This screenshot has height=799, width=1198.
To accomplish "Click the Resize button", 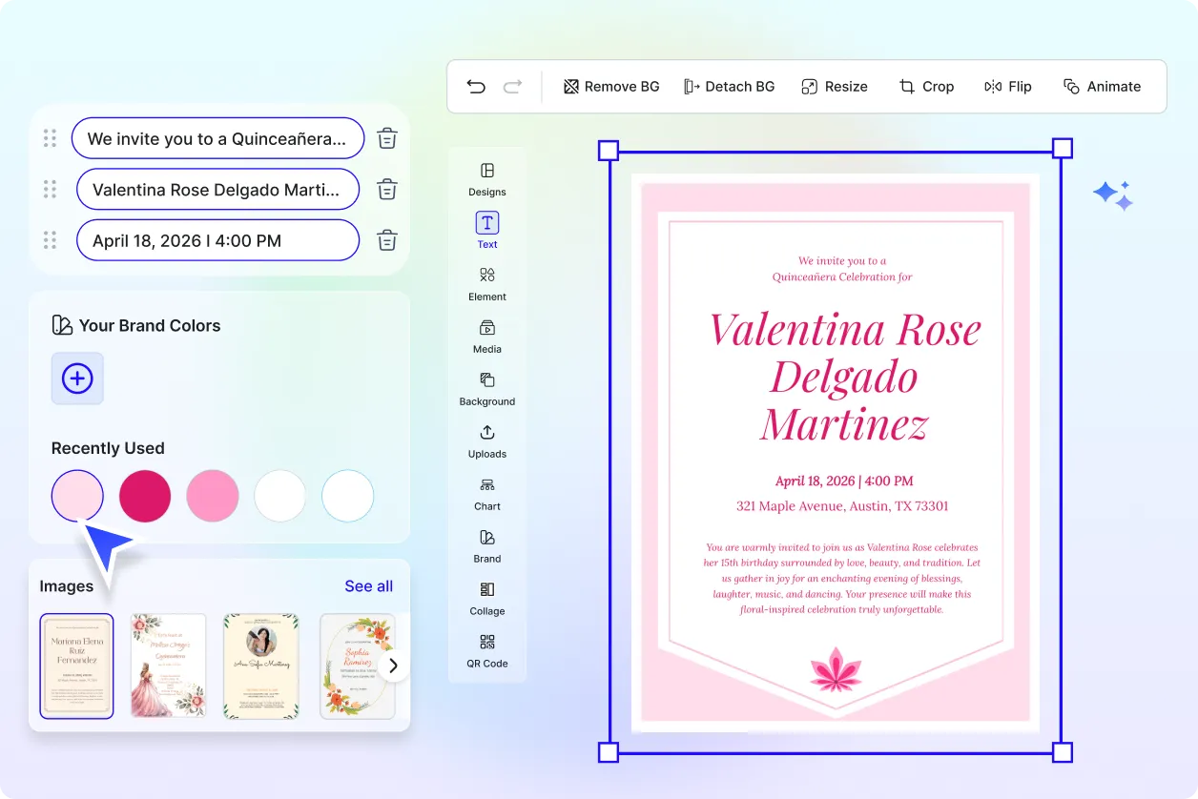I will click(835, 86).
